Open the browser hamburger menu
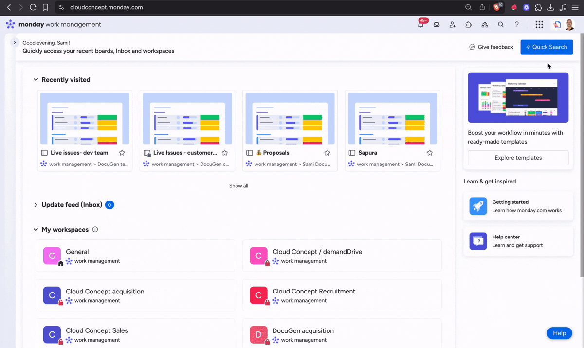 point(575,7)
